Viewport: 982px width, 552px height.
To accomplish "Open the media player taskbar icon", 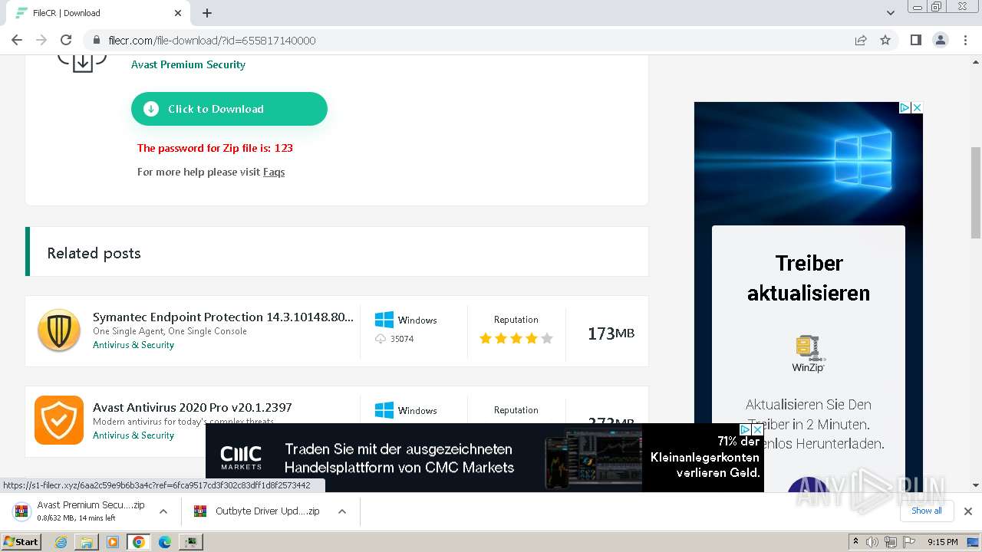I will pyautogui.click(x=113, y=542).
